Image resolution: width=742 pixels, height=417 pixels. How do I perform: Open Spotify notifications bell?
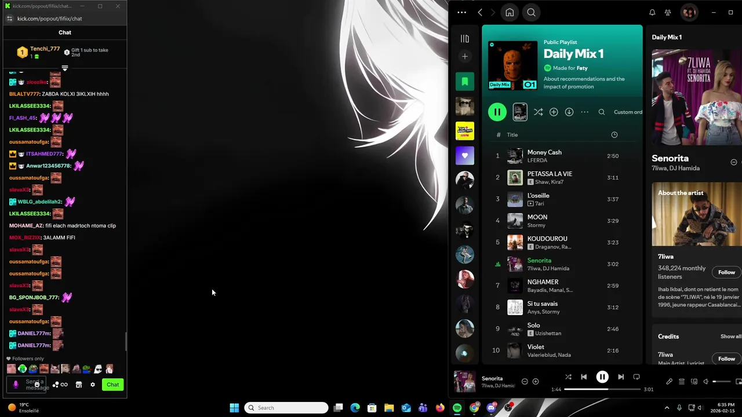(652, 12)
